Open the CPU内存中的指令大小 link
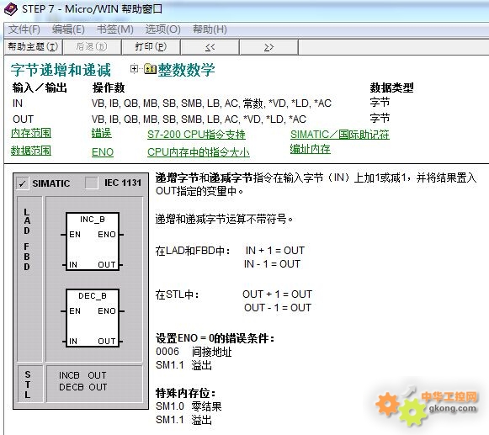Image resolution: width=489 pixels, height=435 pixels. [199, 152]
